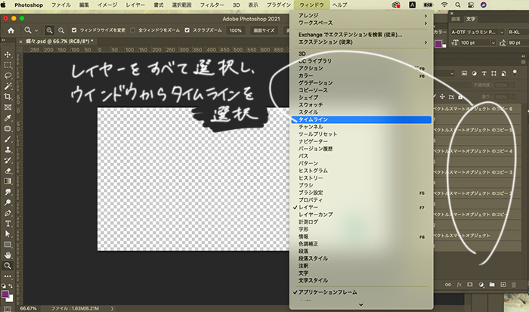Click the purple text color swatch
The width and height of the screenshot is (529, 312).
[x=438, y=44]
